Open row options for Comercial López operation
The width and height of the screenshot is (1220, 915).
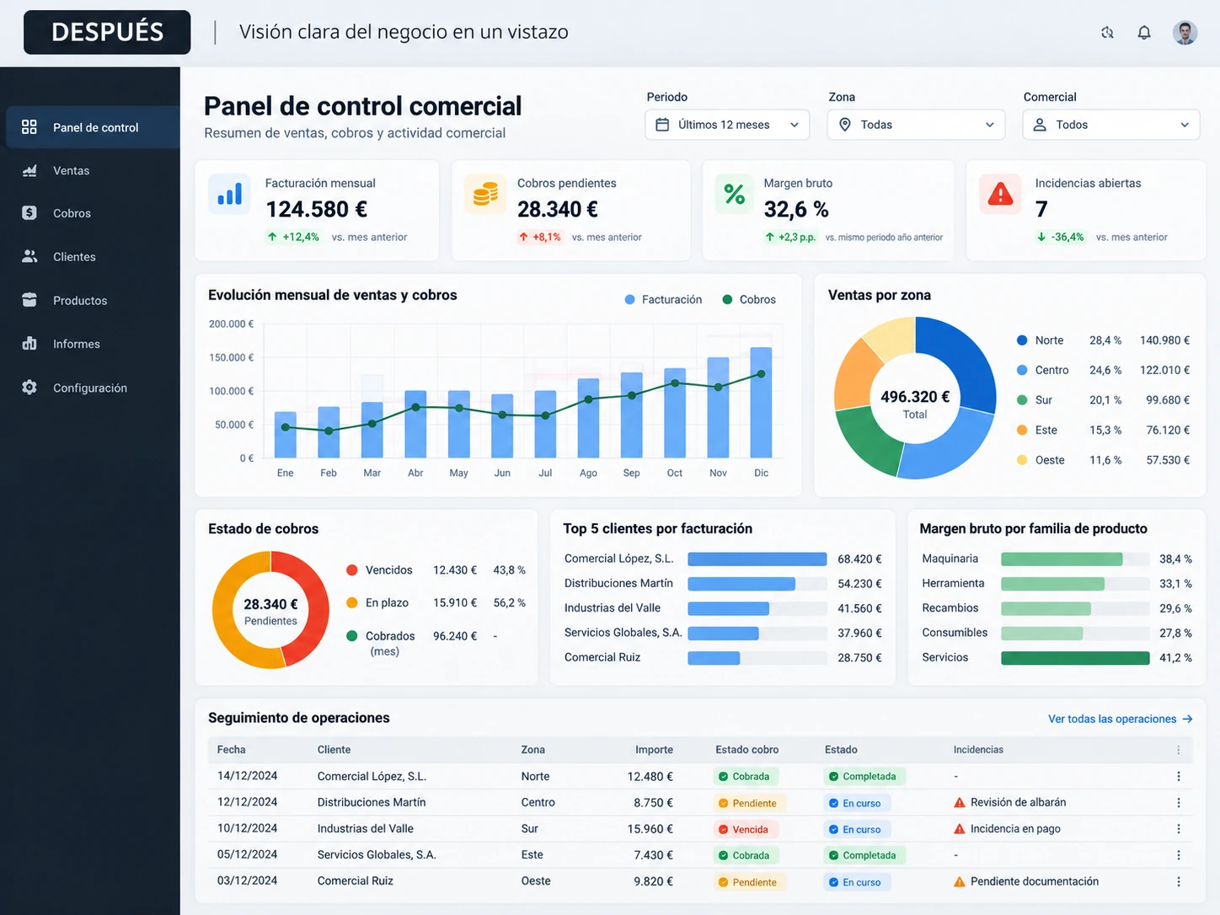coord(1178,776)
